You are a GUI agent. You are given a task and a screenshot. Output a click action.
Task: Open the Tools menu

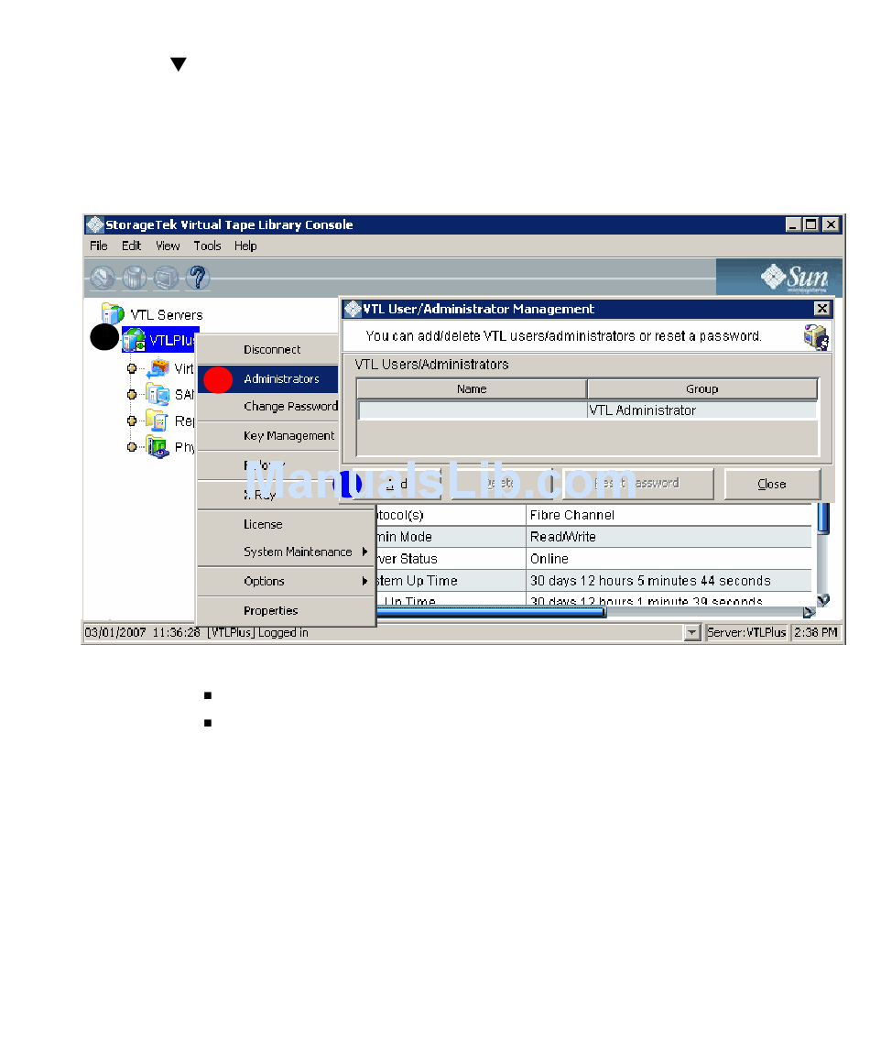coord(208,246)
